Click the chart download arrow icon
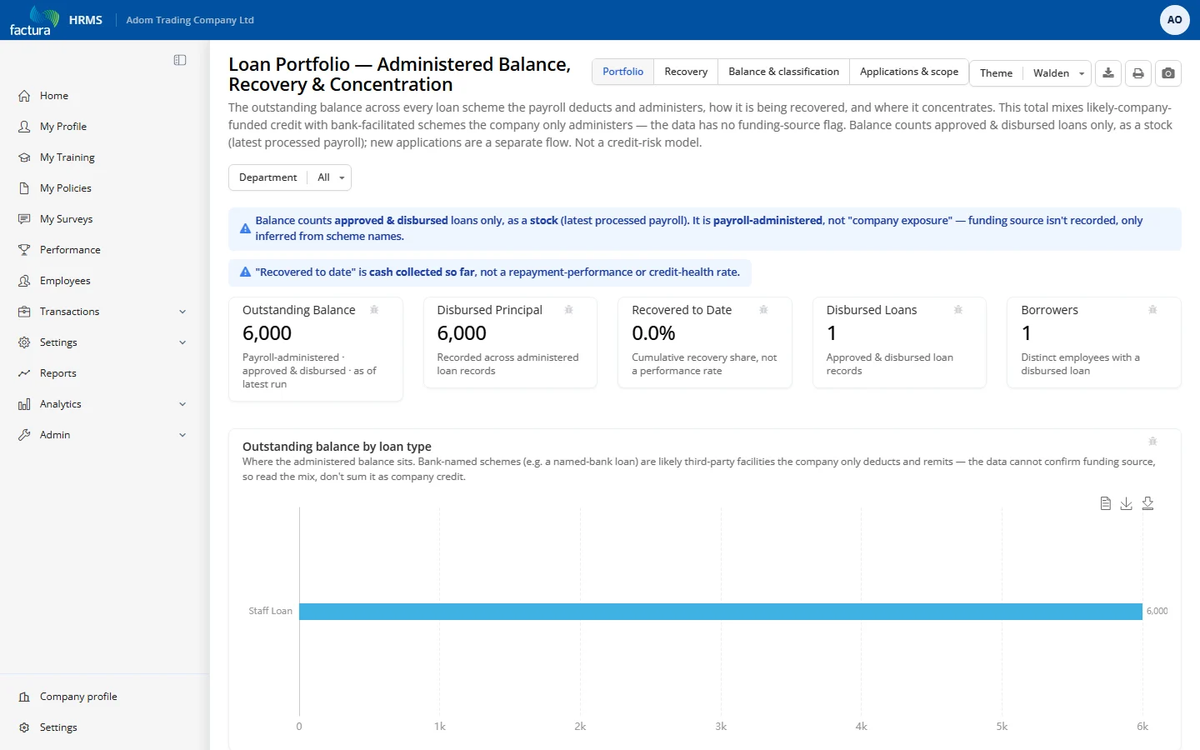Image resolution: width=1200 pixels, height=750 pixels. [x=1127, y=503]
